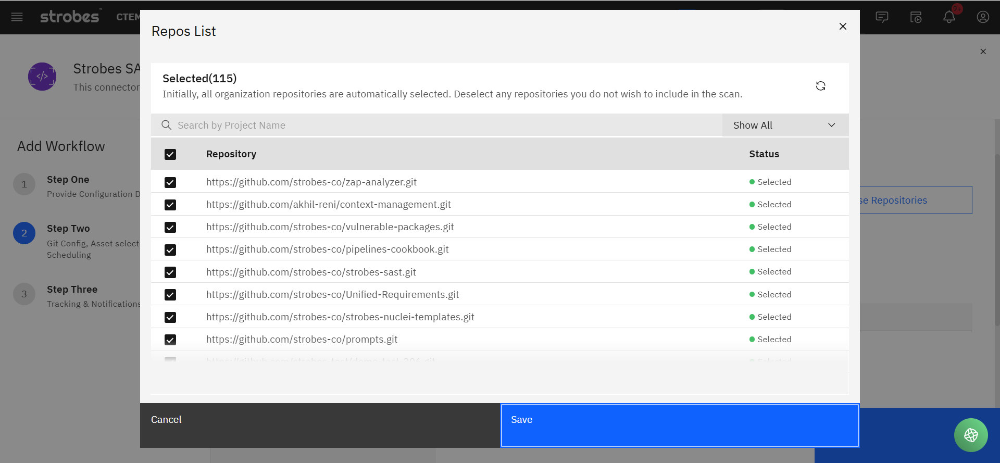
Task: Select the strobes-nuclei-templates.git repository URL
Action: (x=340, y=317)
